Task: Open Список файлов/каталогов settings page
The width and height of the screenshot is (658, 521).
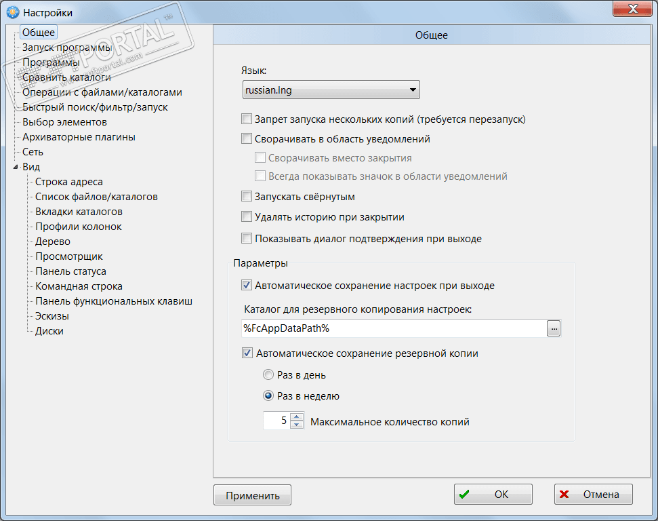Action: coord(96,197)
